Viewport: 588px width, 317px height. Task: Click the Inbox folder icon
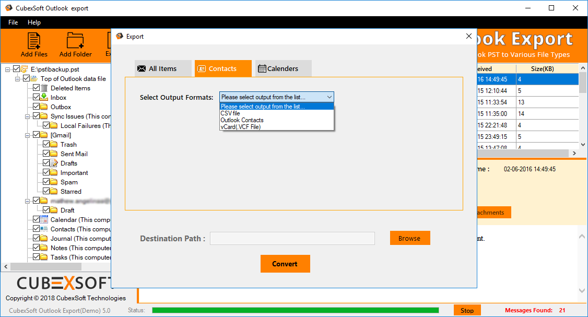(x=44, y=97)
